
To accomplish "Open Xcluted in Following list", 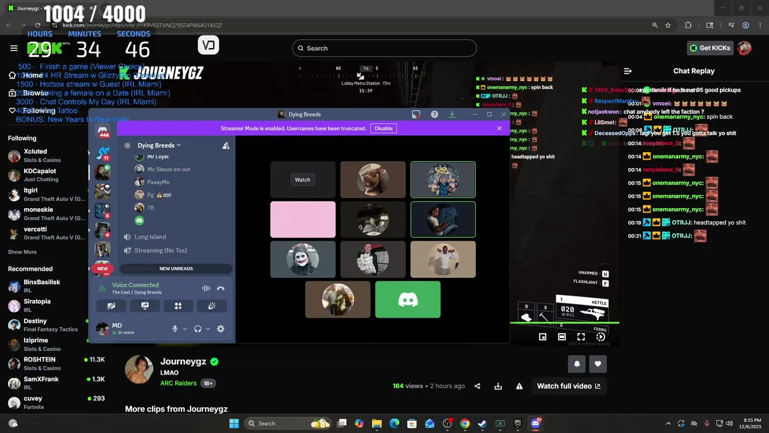I will (45, 156).
